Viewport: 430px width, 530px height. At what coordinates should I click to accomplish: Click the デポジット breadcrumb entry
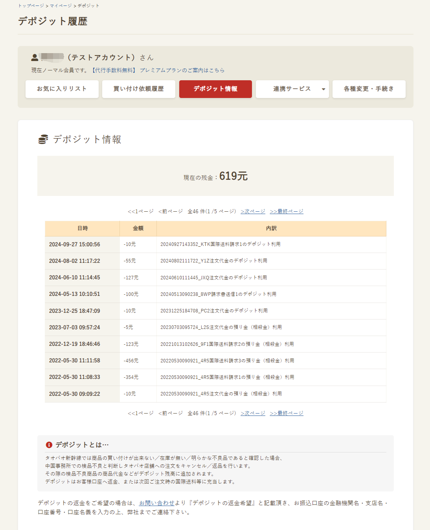point(88,6)
